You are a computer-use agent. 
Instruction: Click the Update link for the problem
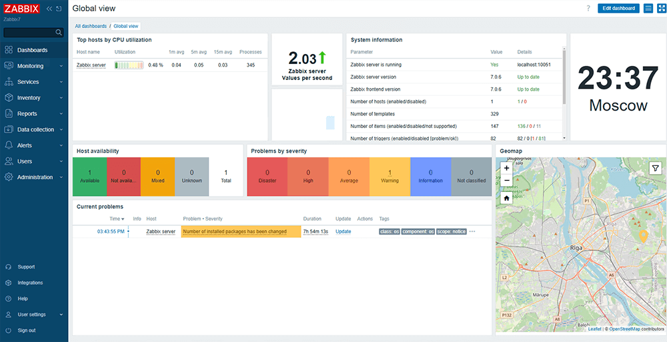[x=344, y=231]
